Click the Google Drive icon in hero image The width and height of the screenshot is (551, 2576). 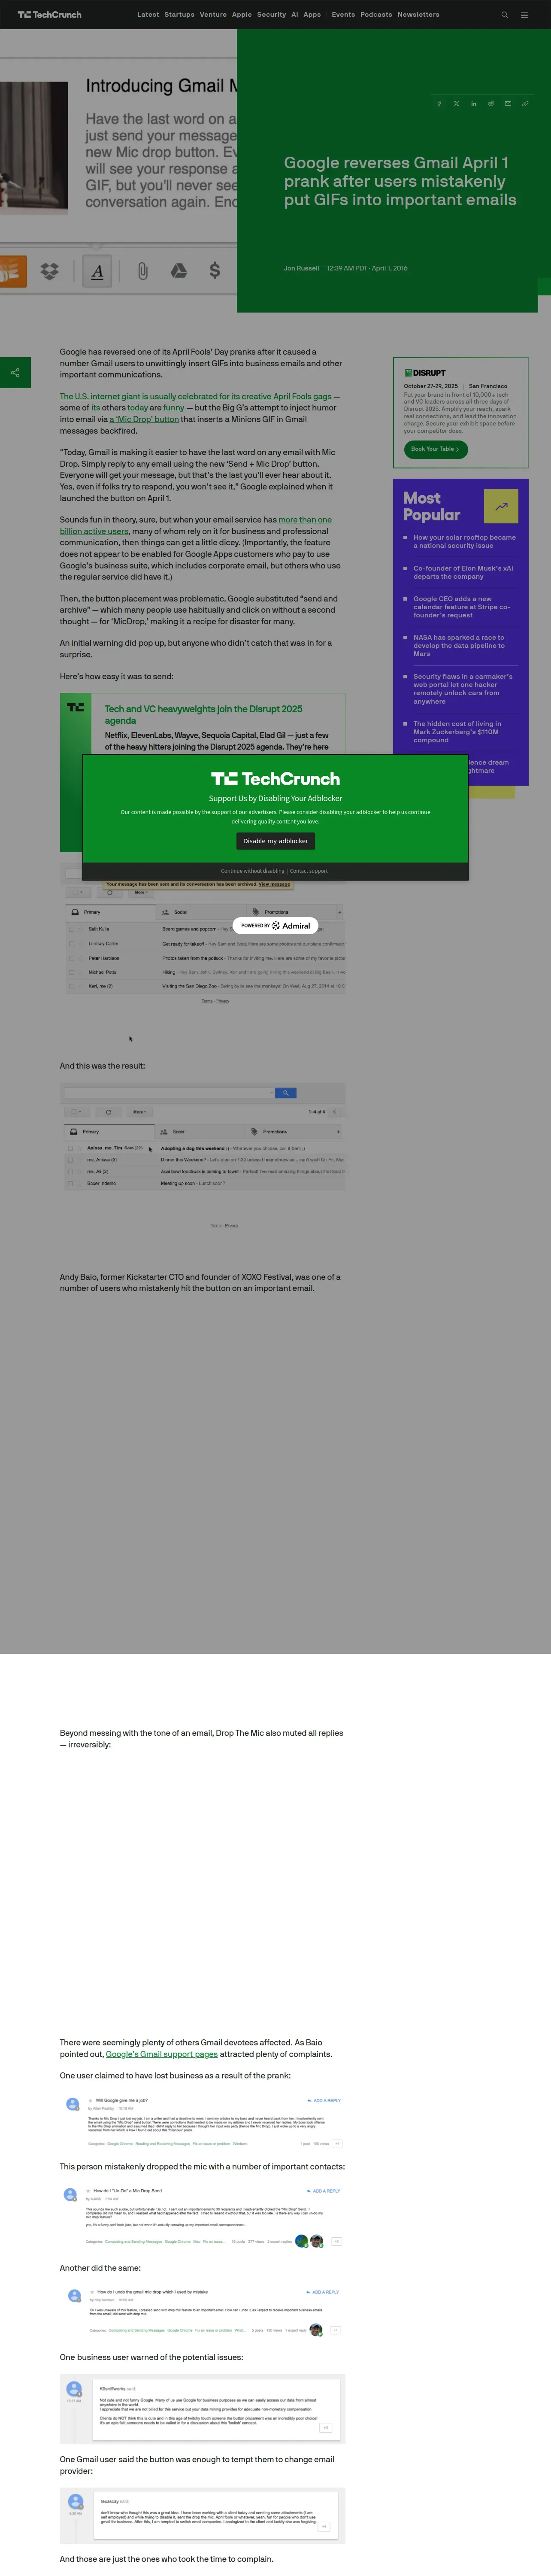tap(178, 270)
